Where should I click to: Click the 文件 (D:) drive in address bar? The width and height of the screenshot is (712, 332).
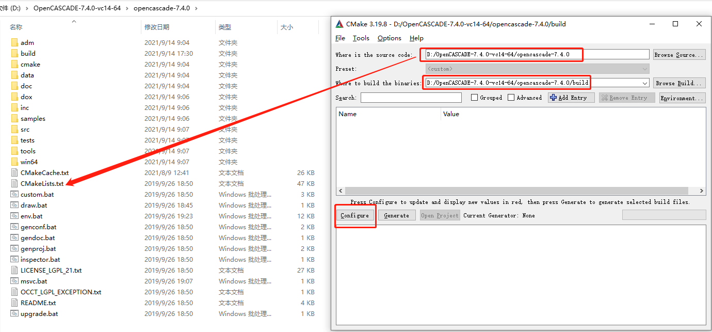click(x=10, y=8)
